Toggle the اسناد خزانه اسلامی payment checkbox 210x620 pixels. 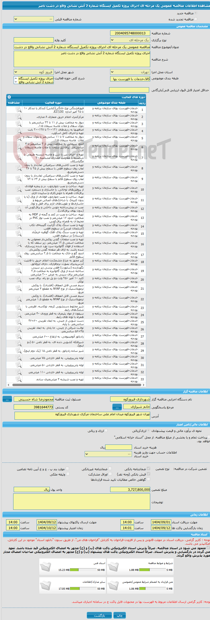[209, 437]
